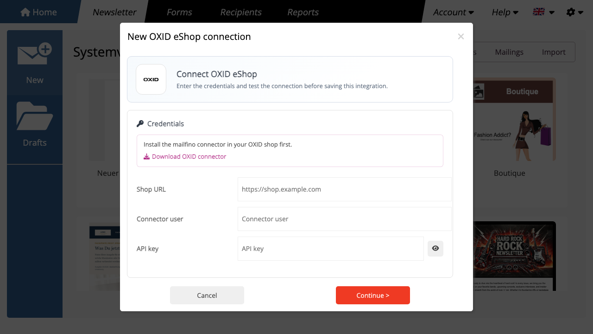Switch to the Forms tab
The image size is (593, 334).
[x=179, y=12]
